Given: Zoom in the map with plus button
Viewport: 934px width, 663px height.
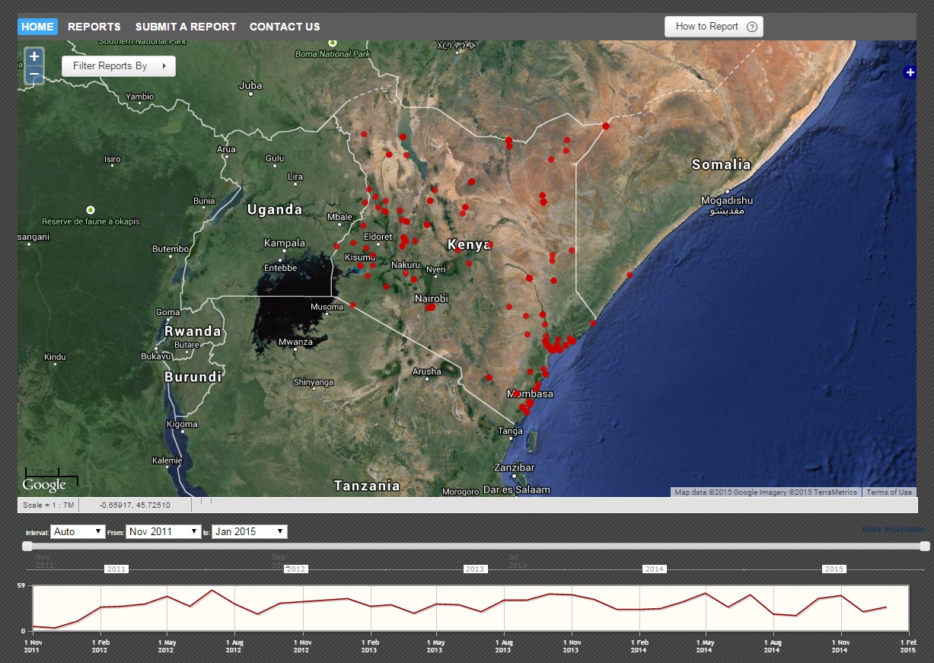Looking at the screenshot, I should (34, 56).
